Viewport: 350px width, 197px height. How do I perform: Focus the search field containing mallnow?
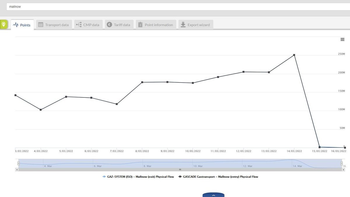point(175,6)
